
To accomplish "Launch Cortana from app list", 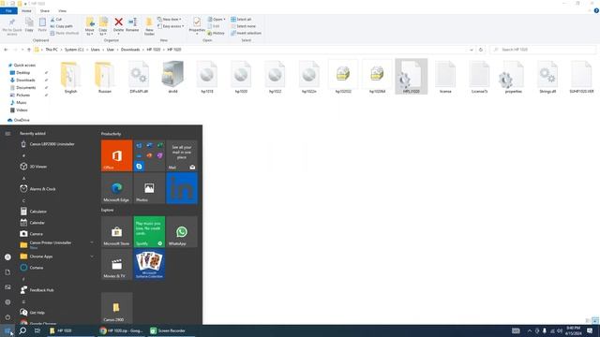I will pos(37,268).
